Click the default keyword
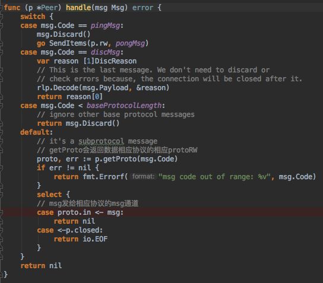Image resolution: width=323 pixels, height=283 pixels. 35,132
